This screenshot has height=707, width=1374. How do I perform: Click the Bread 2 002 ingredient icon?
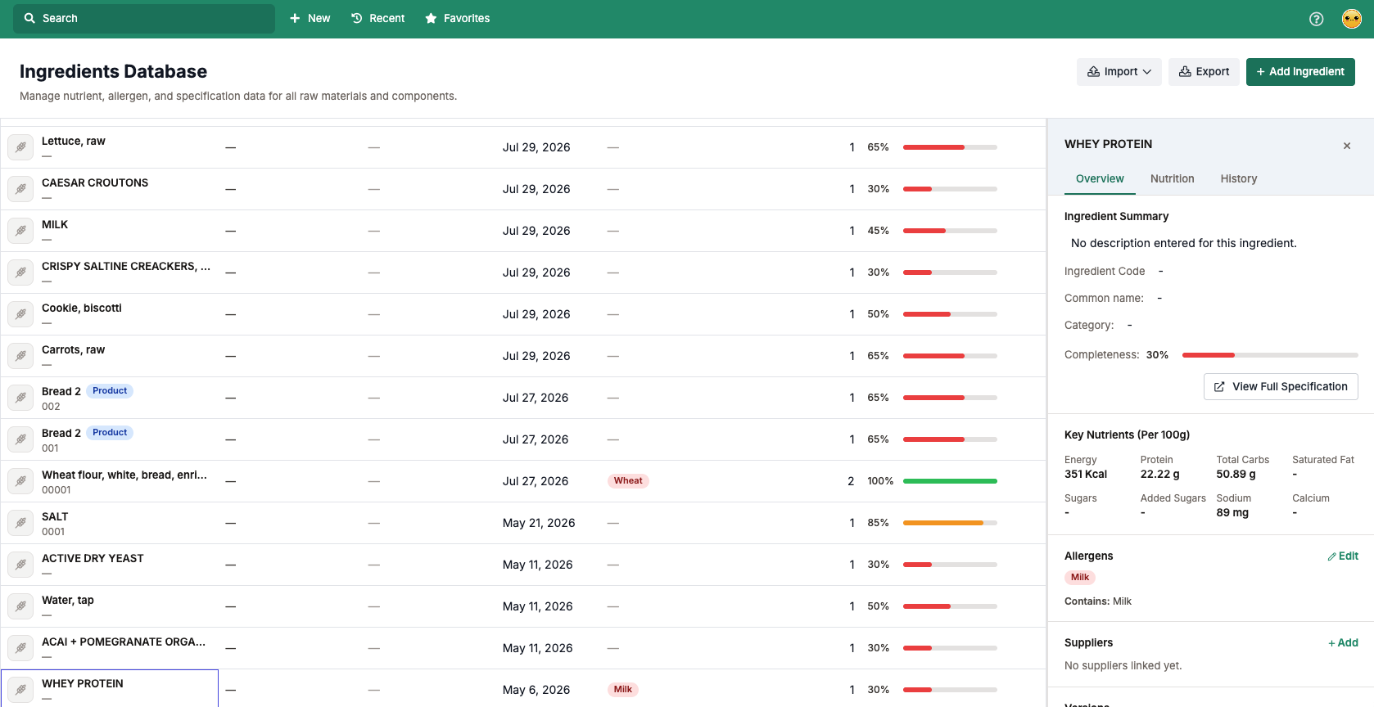(x=20, y=398)
